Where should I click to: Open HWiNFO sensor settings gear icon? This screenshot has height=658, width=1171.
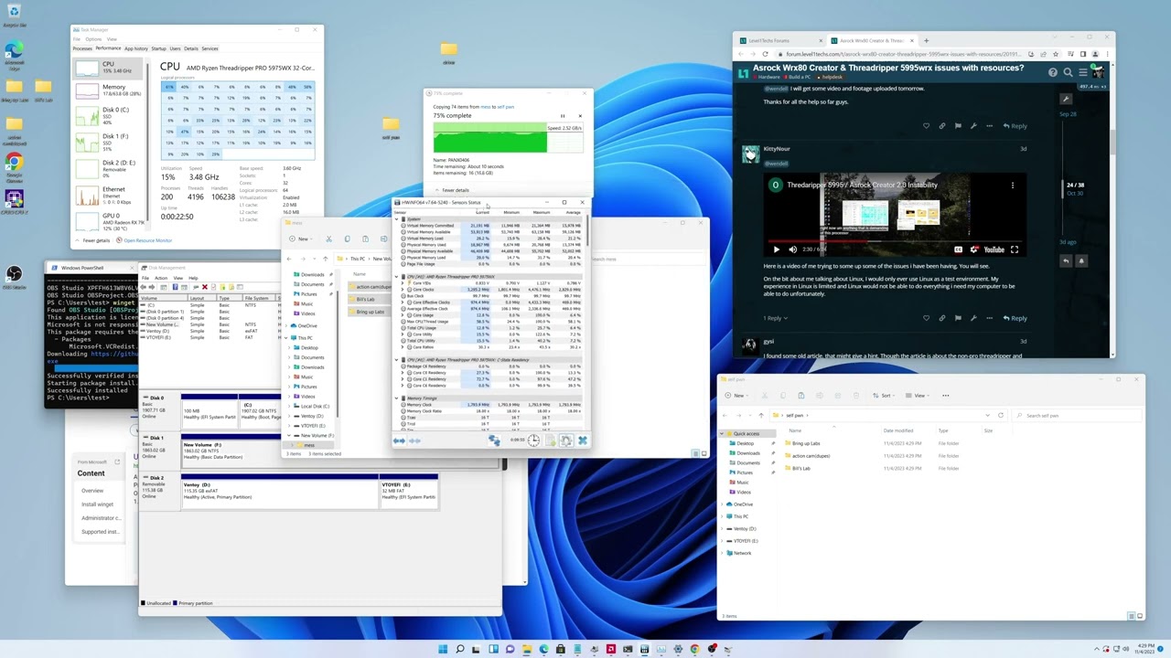click(566, 440)
